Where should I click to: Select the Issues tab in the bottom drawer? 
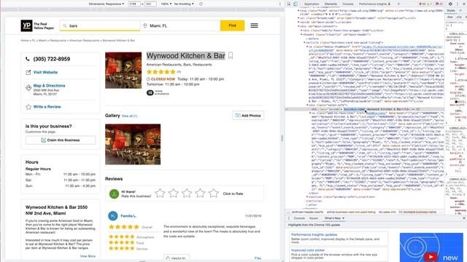[313, 218]
